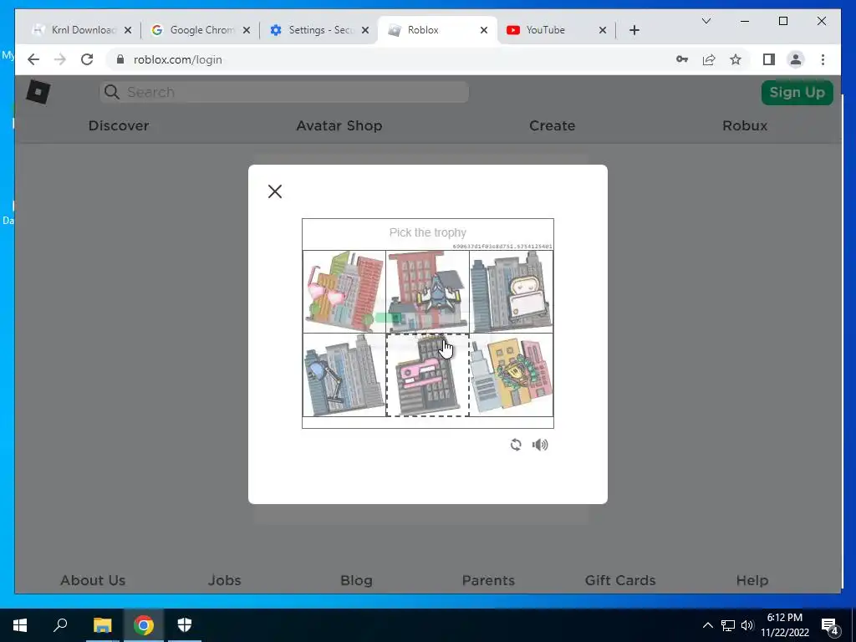The image size is (856, 642).
Task: Close the captcha dialog with the X
Action: coord(275,191)
